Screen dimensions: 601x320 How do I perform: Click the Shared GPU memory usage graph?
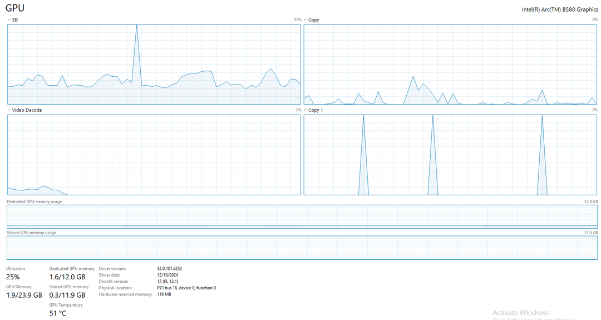point(302,247)
